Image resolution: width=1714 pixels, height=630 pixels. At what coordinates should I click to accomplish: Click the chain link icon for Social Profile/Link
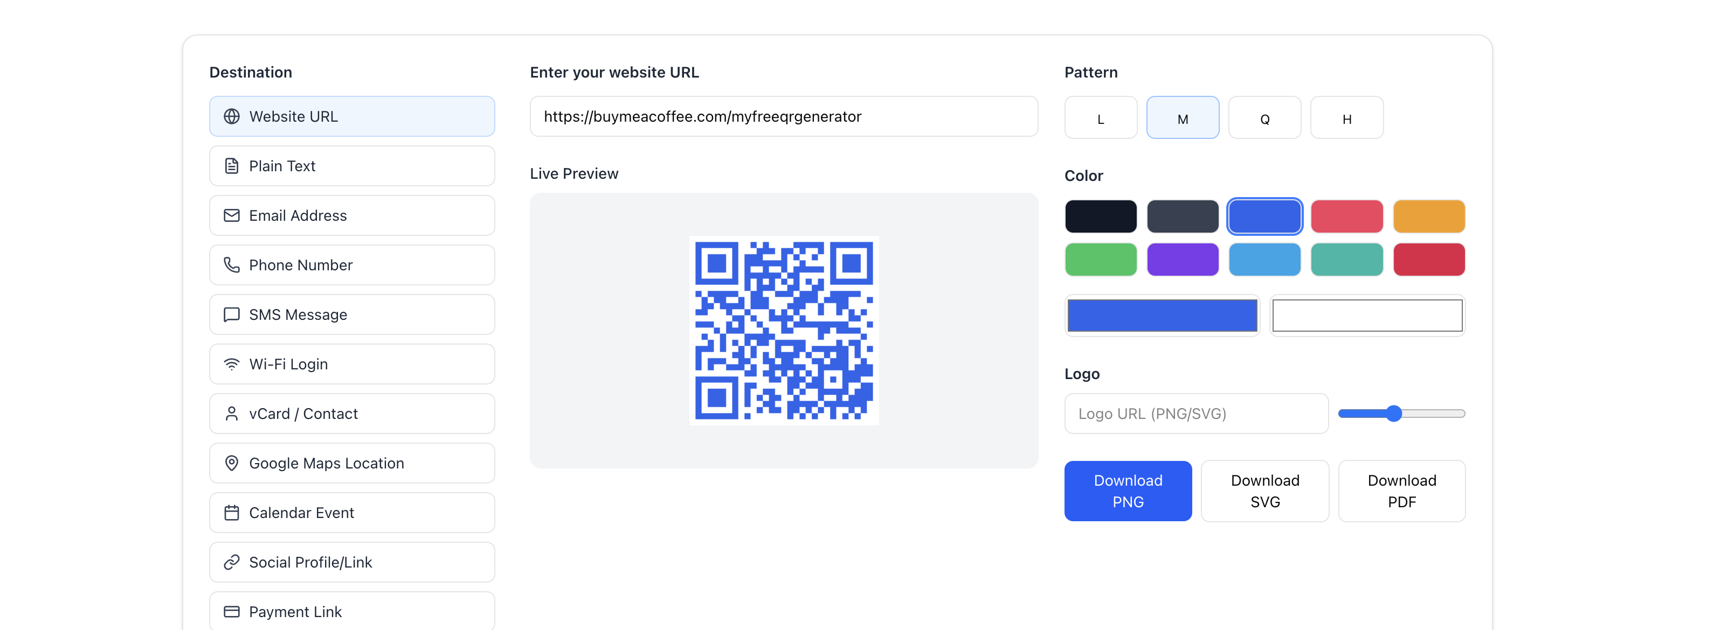231,562
